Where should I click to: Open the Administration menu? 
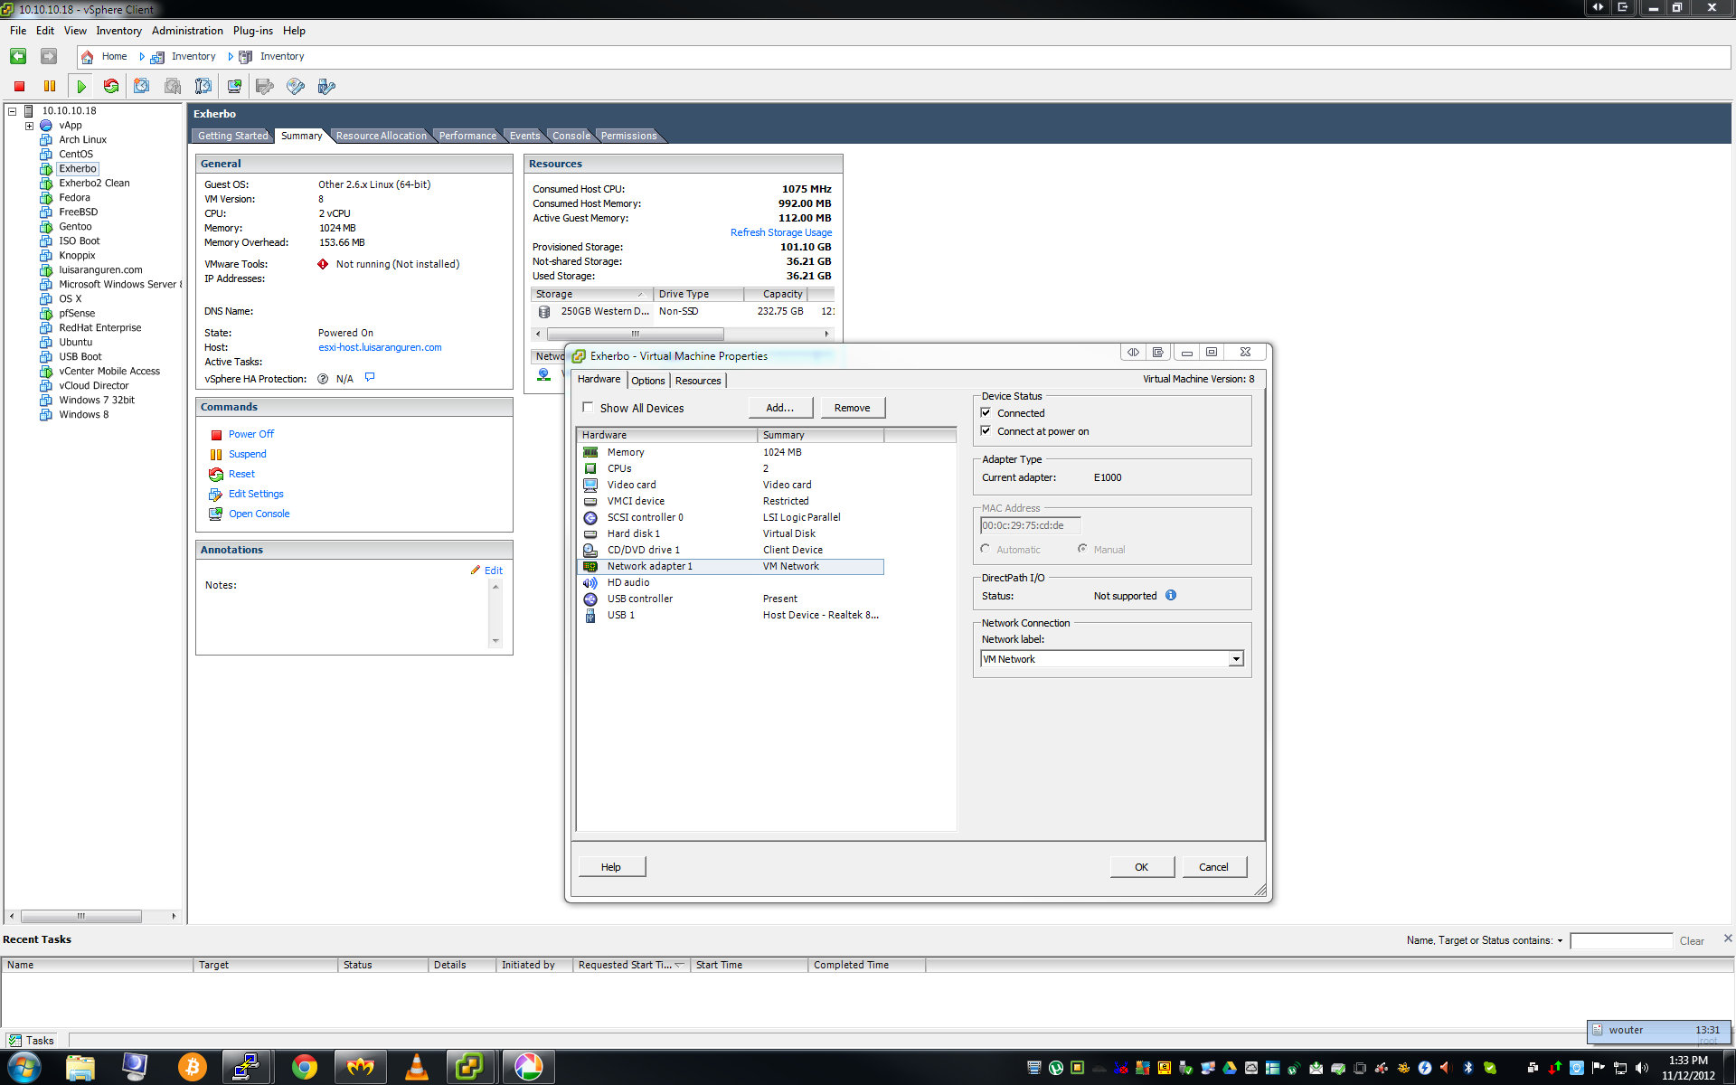pos(187,31)
